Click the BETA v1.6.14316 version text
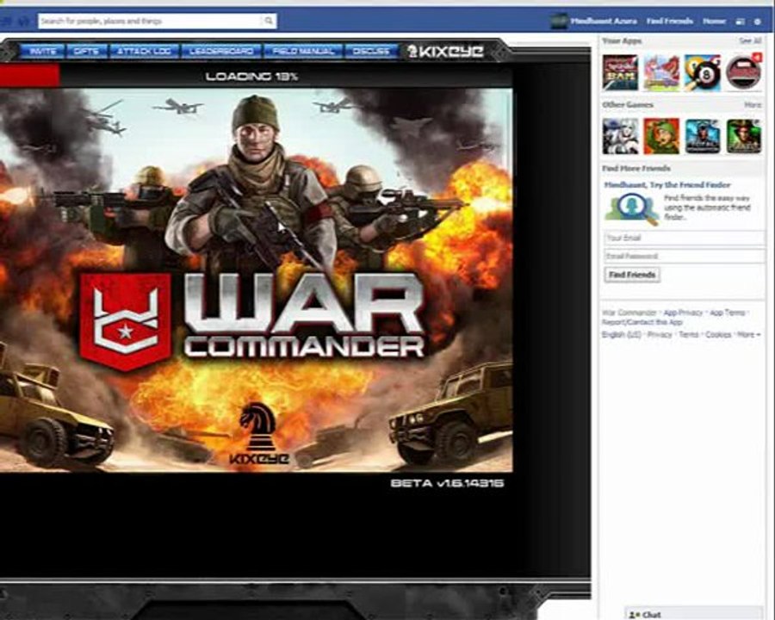This screenshot has width=775, height=620. tap(447, 483)
